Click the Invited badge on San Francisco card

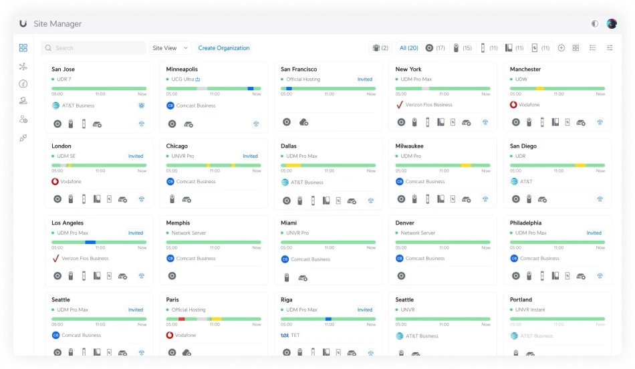point(364,79)
